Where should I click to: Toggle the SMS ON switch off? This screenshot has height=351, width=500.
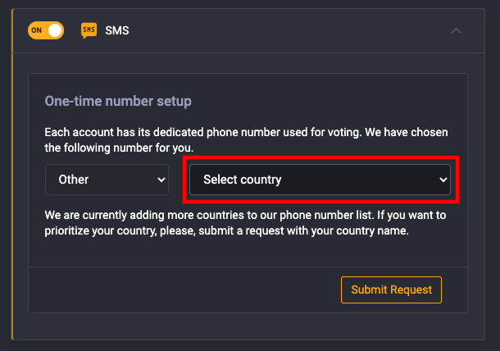click(46, 30)
